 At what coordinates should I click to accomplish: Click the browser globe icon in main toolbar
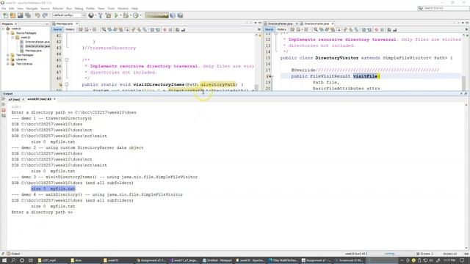(91, 15)
